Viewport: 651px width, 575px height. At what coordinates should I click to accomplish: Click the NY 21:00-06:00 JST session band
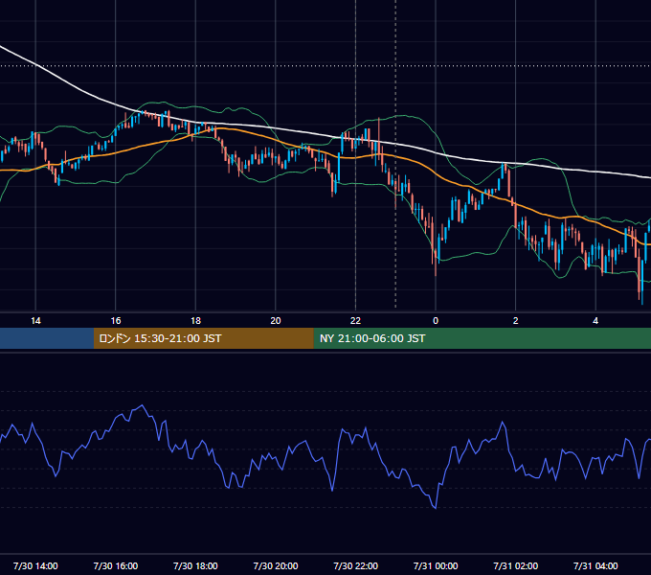click(482, 338)
